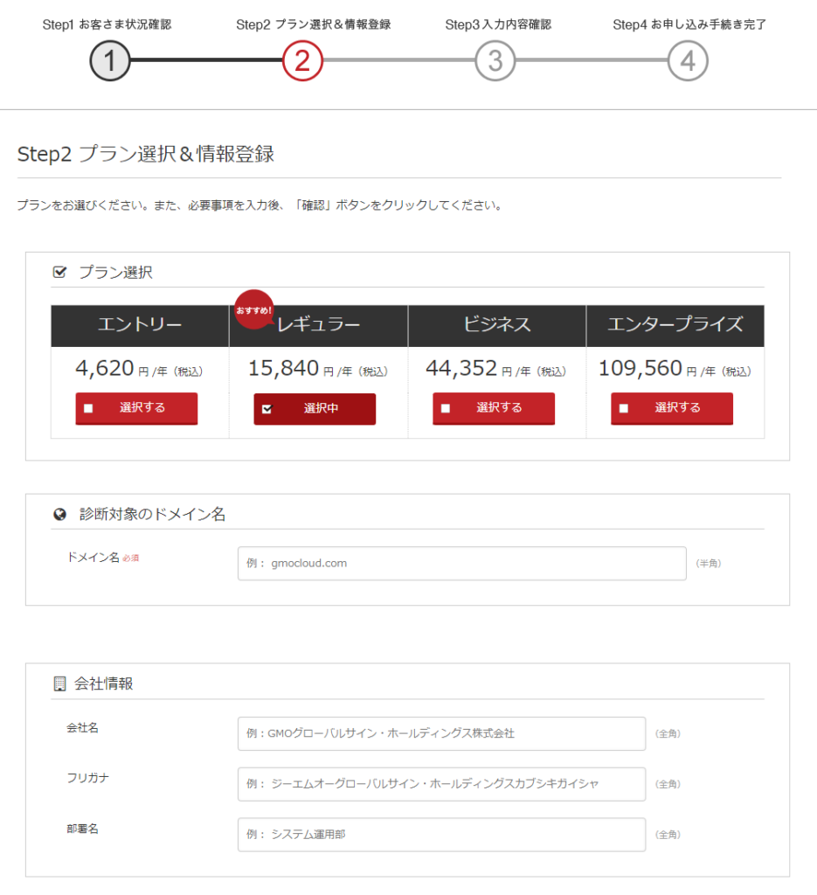Uncheck the レギュラー 選択中 checkbox

[x=267, y=408]
